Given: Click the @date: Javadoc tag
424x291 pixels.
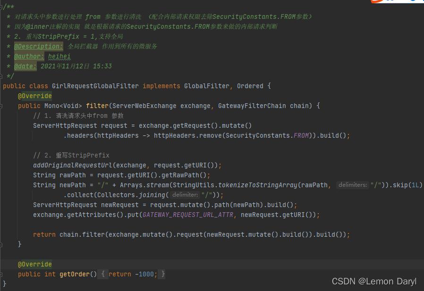Looking at the screenshot, I should [25, 66].
